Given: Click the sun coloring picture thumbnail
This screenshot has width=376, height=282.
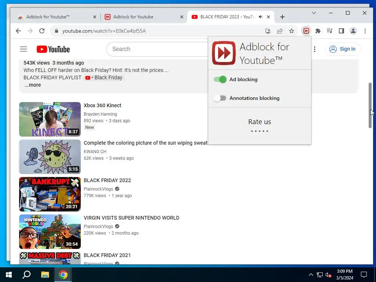Looking at the screenshot, I should (x=50, y=156).
